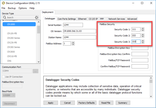Switch to Com Ports Settings tab
The image size is (156, 108).
(x=67, y=19)
